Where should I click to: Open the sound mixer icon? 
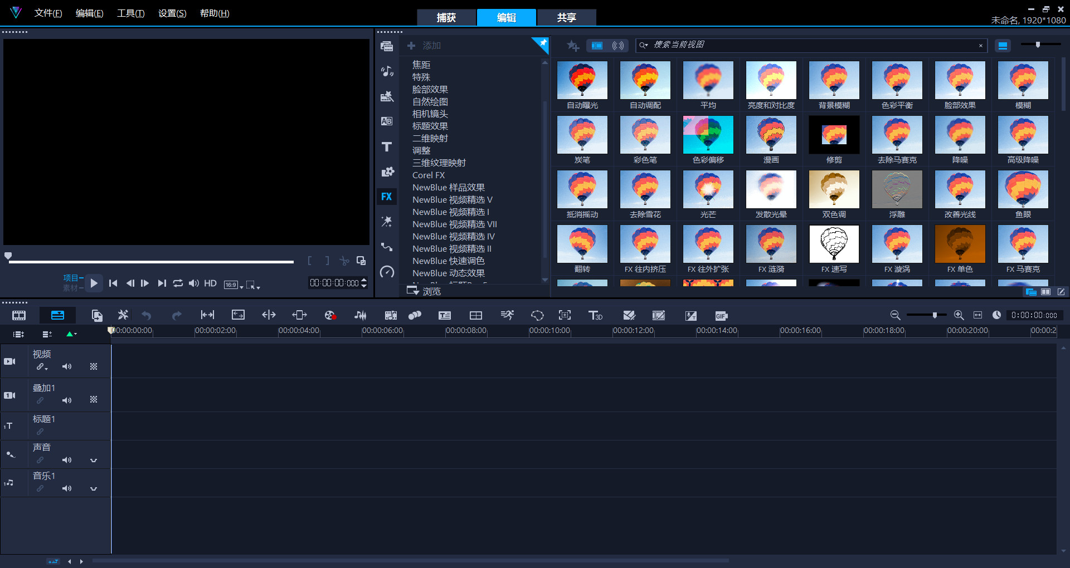click(361, 315)
